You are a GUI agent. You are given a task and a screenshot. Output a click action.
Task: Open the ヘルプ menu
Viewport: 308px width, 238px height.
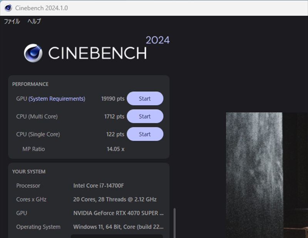click(34, 21)
